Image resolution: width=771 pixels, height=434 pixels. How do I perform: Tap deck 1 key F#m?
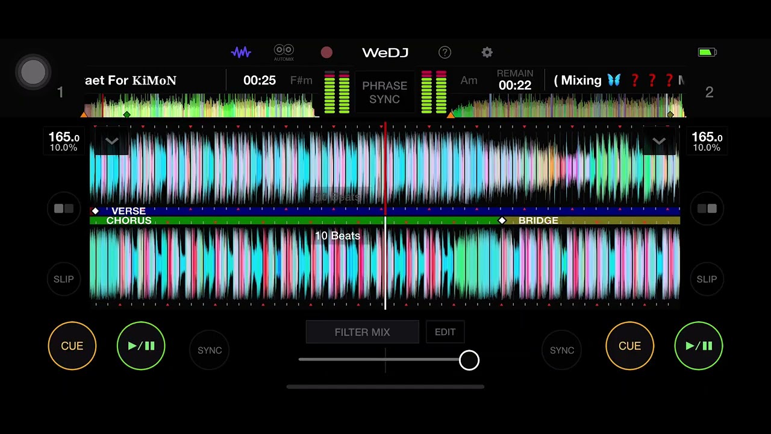coord(301,80)
